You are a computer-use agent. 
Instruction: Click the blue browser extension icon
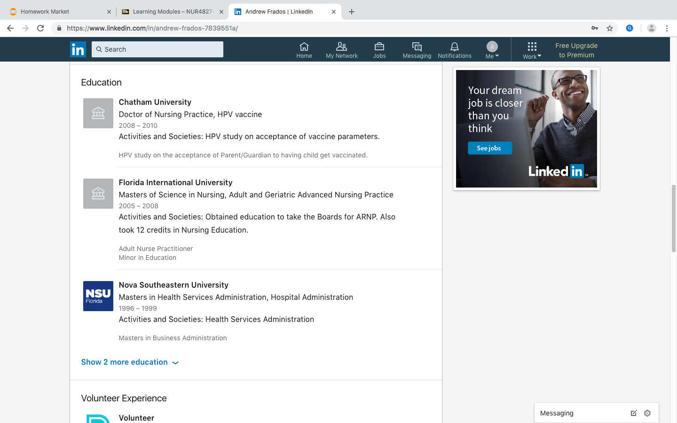click(630, 28)
